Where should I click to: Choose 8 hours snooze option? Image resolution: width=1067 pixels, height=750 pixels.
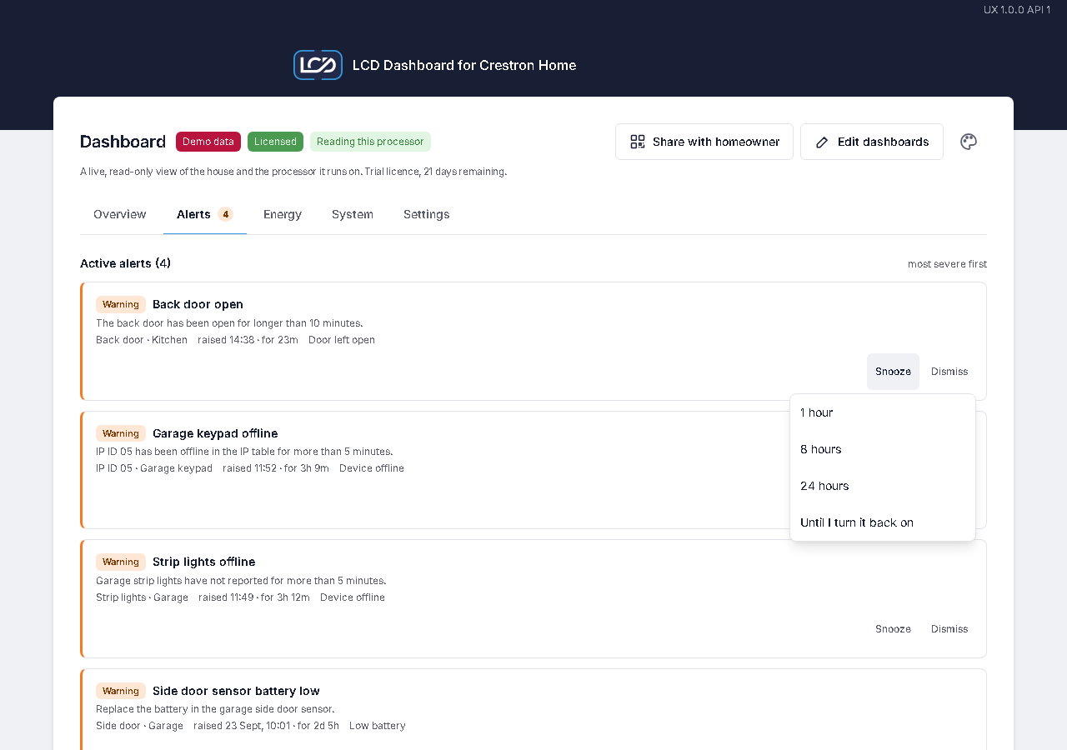point(883,449)
